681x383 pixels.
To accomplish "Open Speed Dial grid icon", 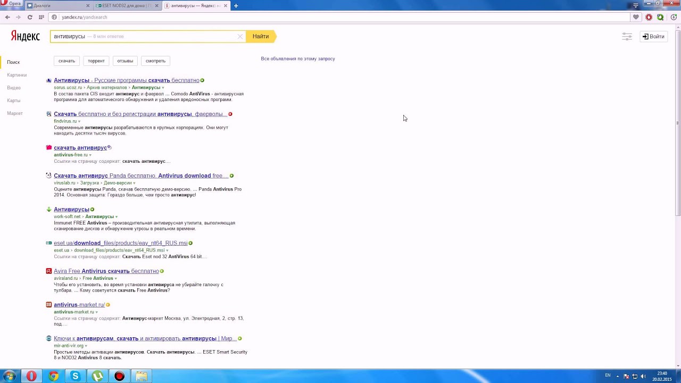I will click(41, 17).
